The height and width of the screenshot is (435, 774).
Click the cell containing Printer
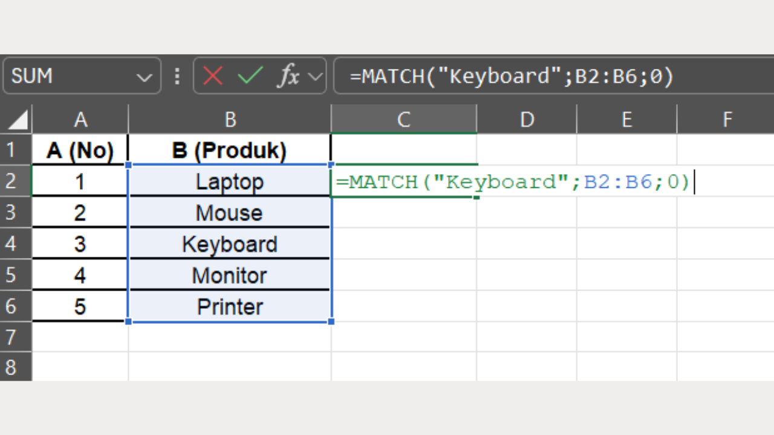coord(230,306)
